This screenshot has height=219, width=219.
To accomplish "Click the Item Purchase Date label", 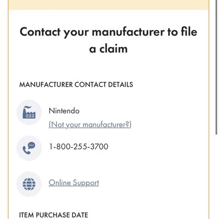I will (x=54, y=215).
